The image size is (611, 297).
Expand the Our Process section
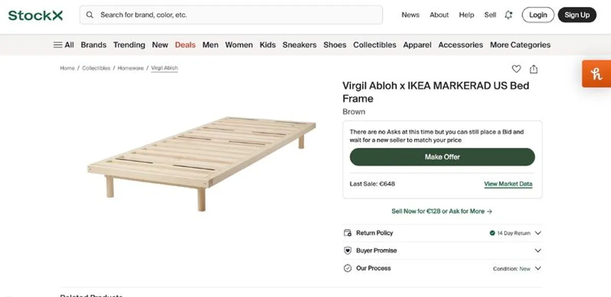point(538,268)
